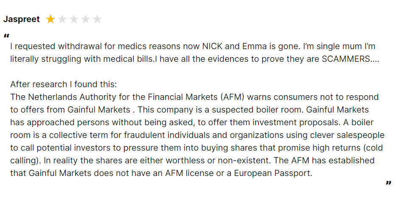Click the closing quotation mark icon

pyautogui.click(x=388, y=183)
